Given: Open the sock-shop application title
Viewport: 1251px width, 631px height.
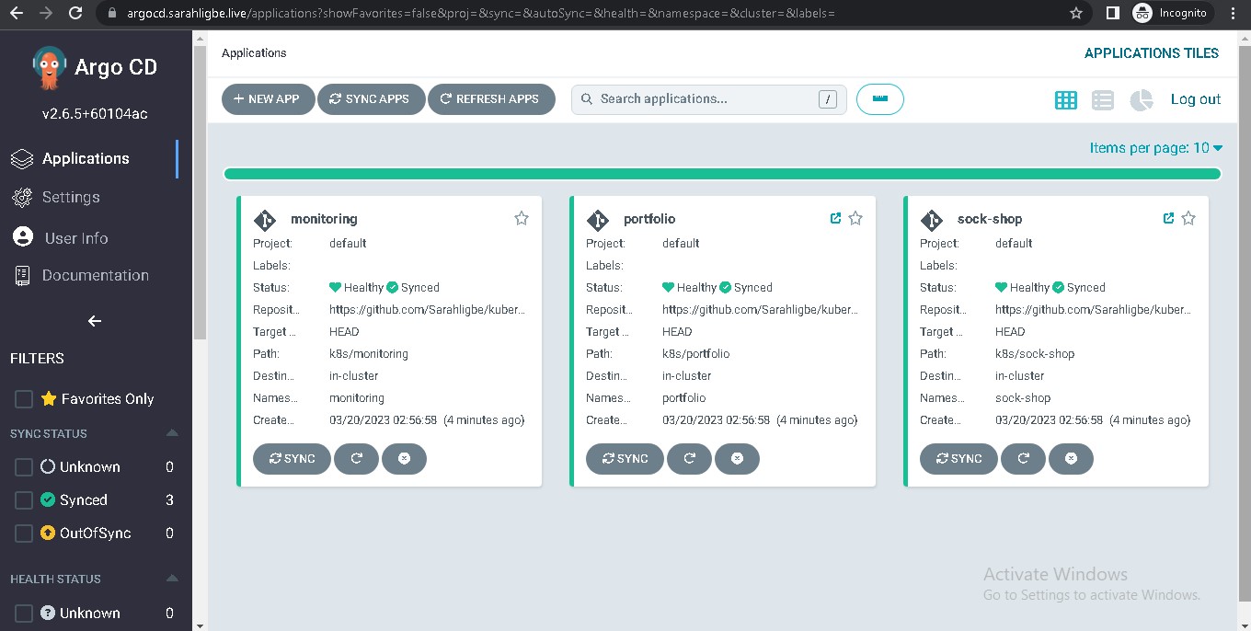Looking at the screenshot, I should [990, 219].
